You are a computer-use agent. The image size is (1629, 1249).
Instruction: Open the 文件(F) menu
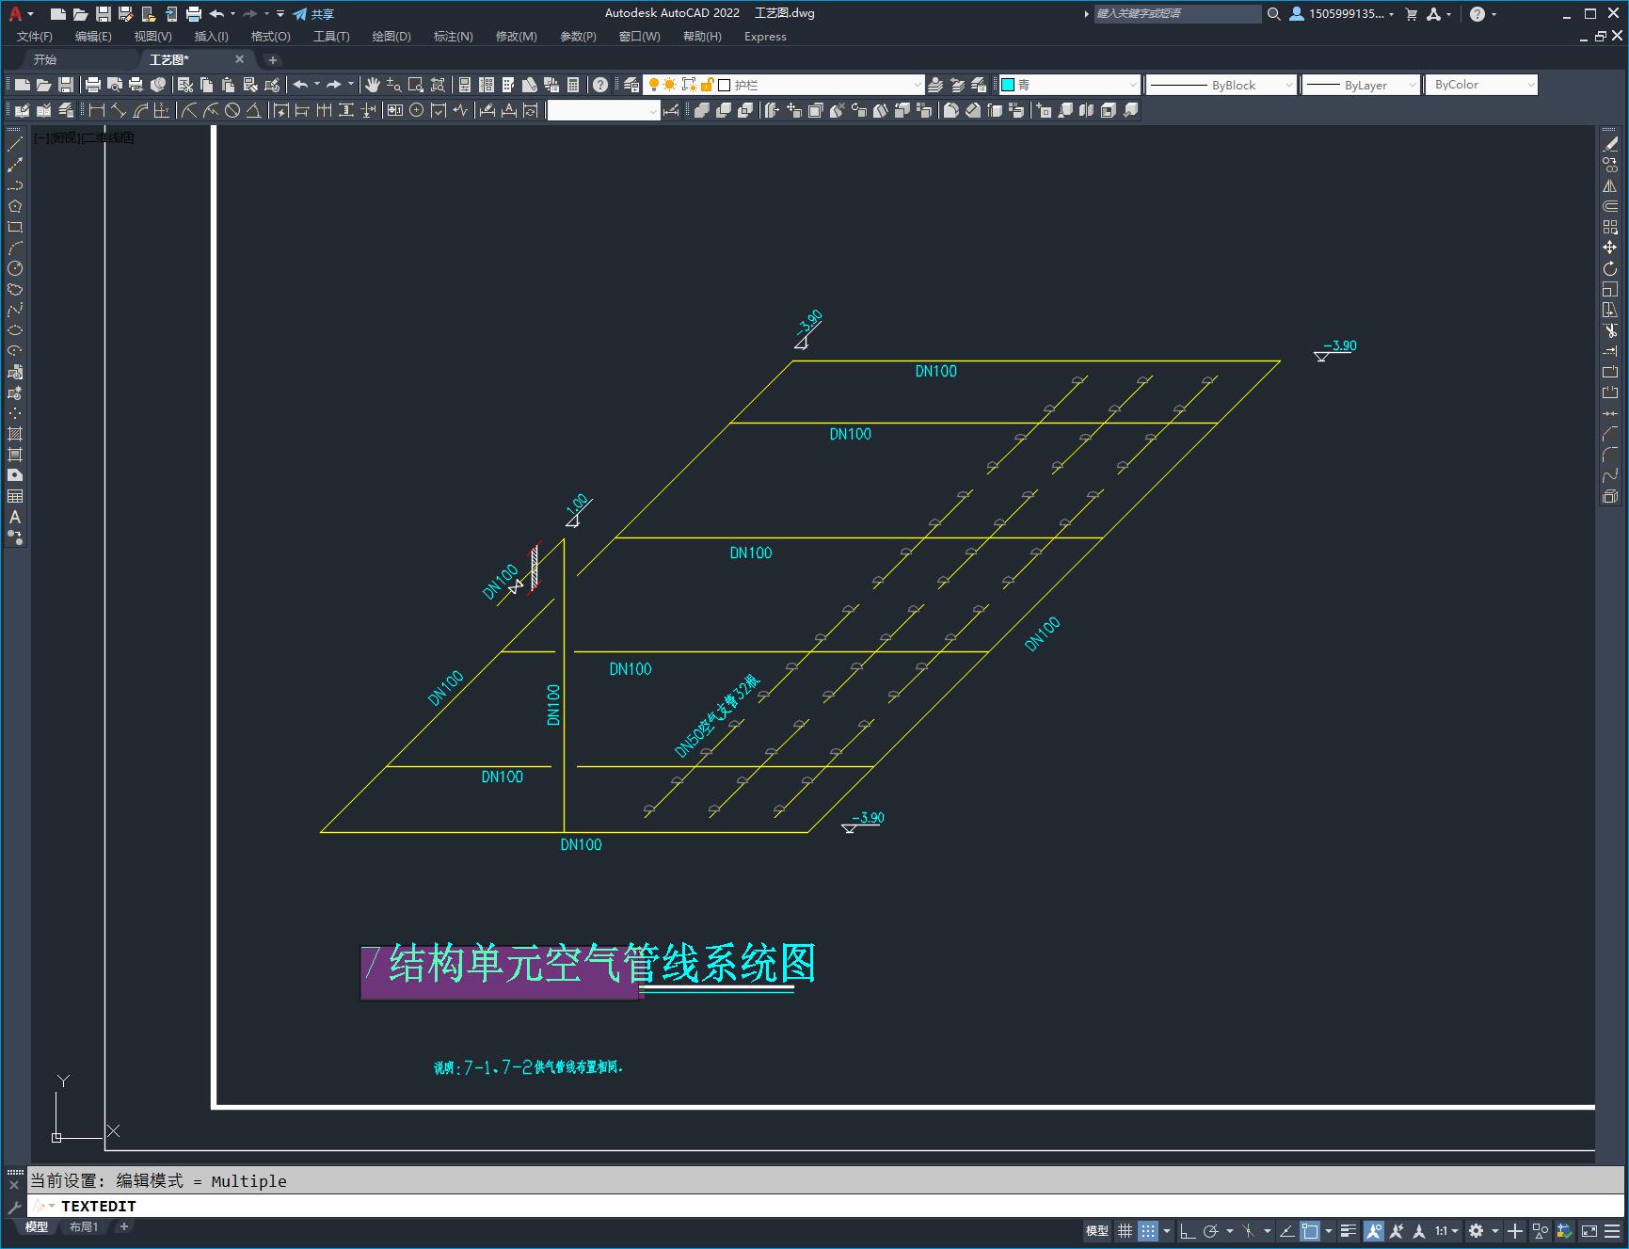(35, 37)
